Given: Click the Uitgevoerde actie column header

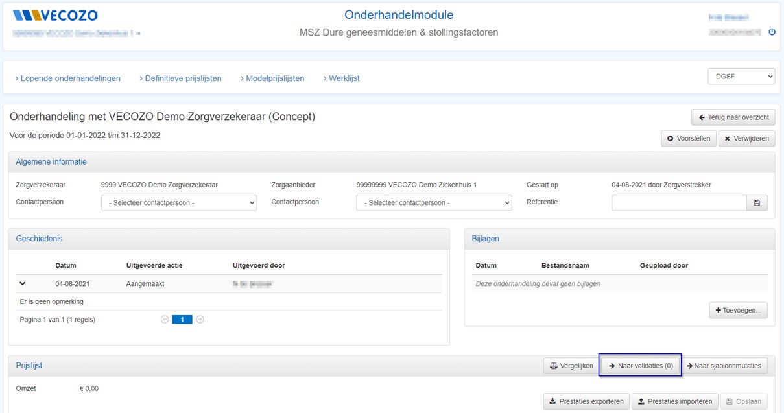Looking at the screenshot, I should pyautogui.click(x=154, y=265).
